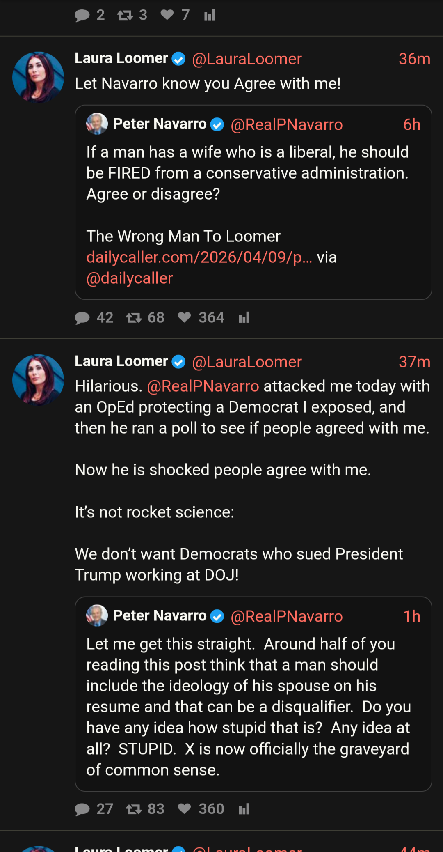Like the 'Let Navarro know' post
Screen dimensions: 443x852
point(184,317)
